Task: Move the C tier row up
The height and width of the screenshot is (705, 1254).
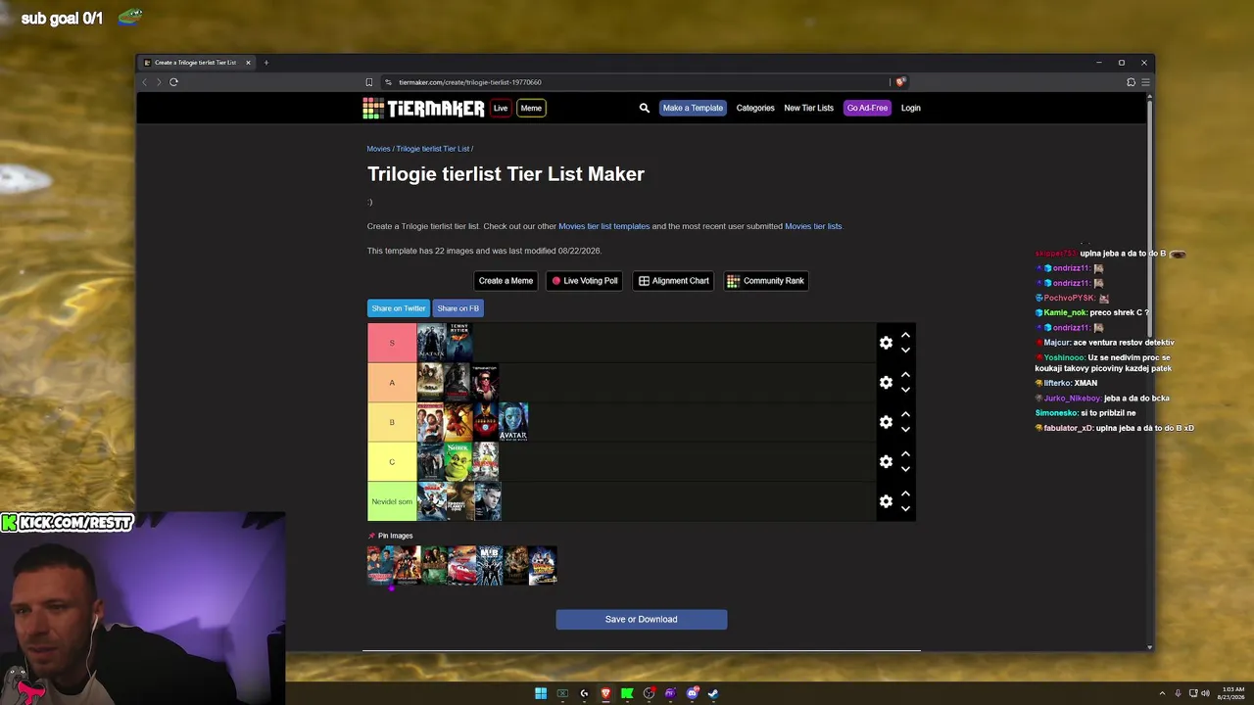Action: (905, 454)
